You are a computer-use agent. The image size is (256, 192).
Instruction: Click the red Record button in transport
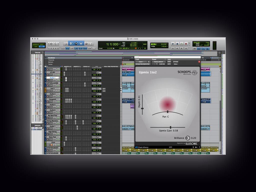pos(186,44)
